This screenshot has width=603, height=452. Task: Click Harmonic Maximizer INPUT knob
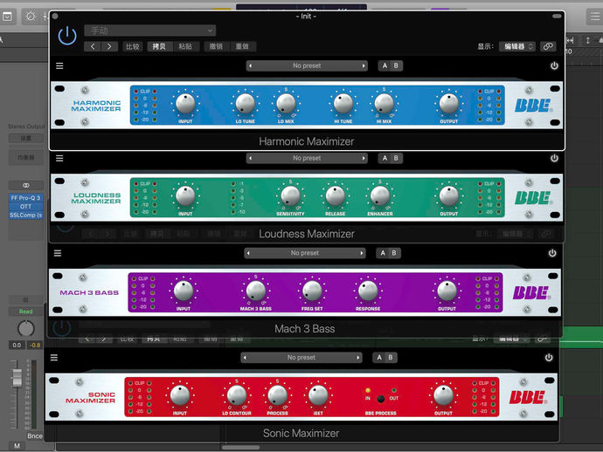coord(185,104)
